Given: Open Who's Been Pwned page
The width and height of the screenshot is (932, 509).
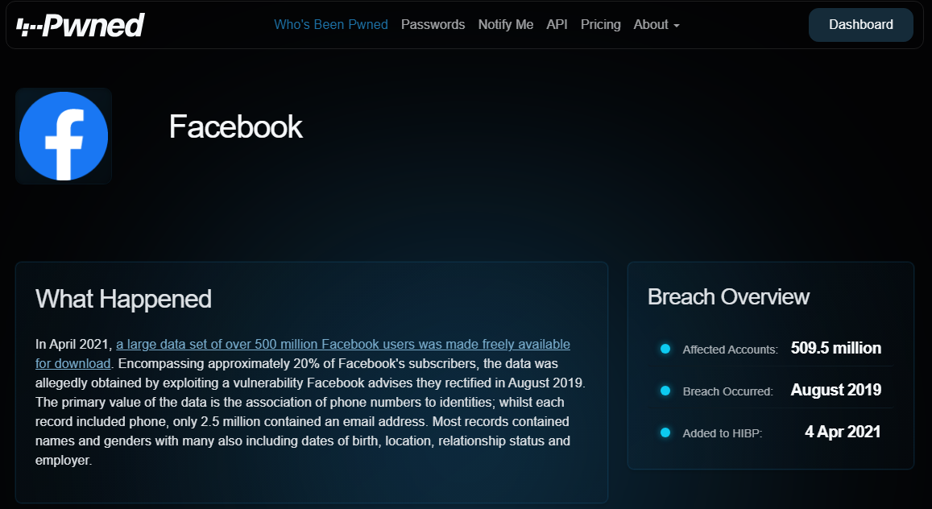Looking at the screenshot, I should tap(330, 24).
